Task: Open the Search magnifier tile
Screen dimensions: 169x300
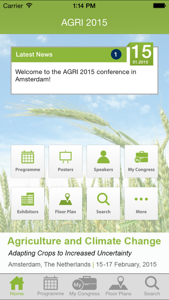Action: pyautogui.click(x=103, y=203)
